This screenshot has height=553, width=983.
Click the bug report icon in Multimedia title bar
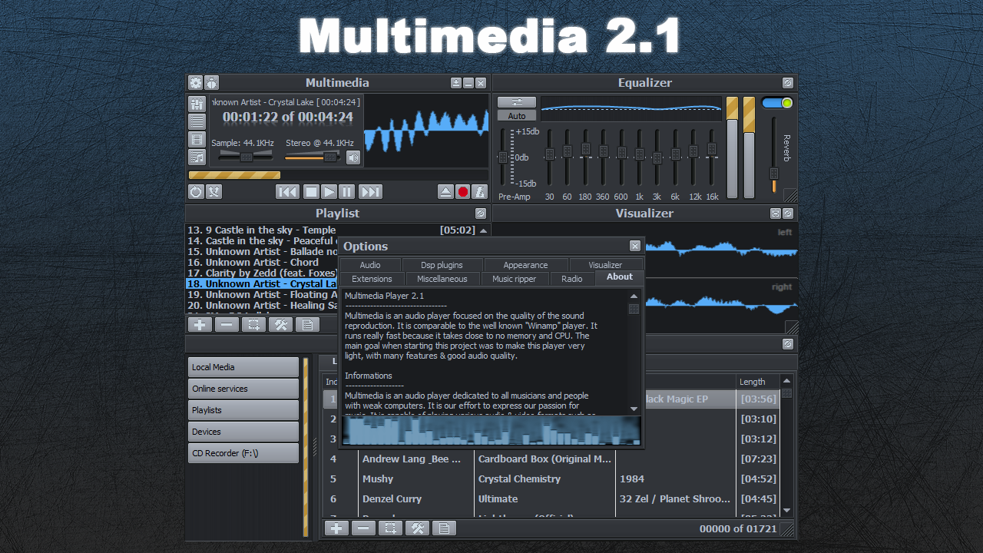[x=211, y=83]
